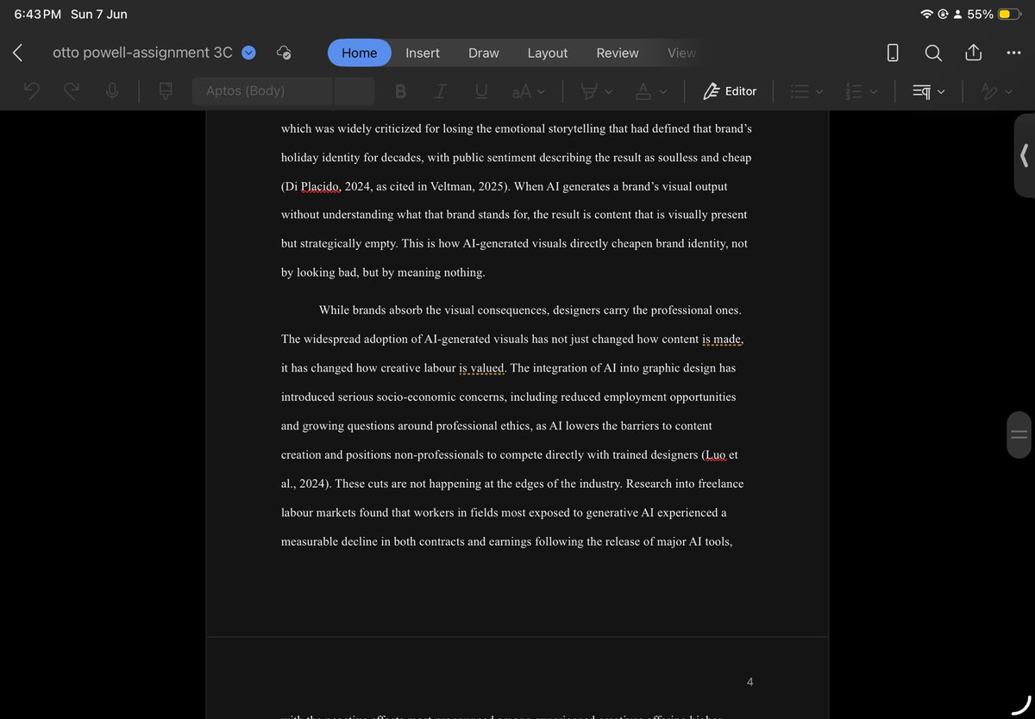The image size is (1035, 719).
Task: Toggle bold formatting
Action: (x=400, y=91)
